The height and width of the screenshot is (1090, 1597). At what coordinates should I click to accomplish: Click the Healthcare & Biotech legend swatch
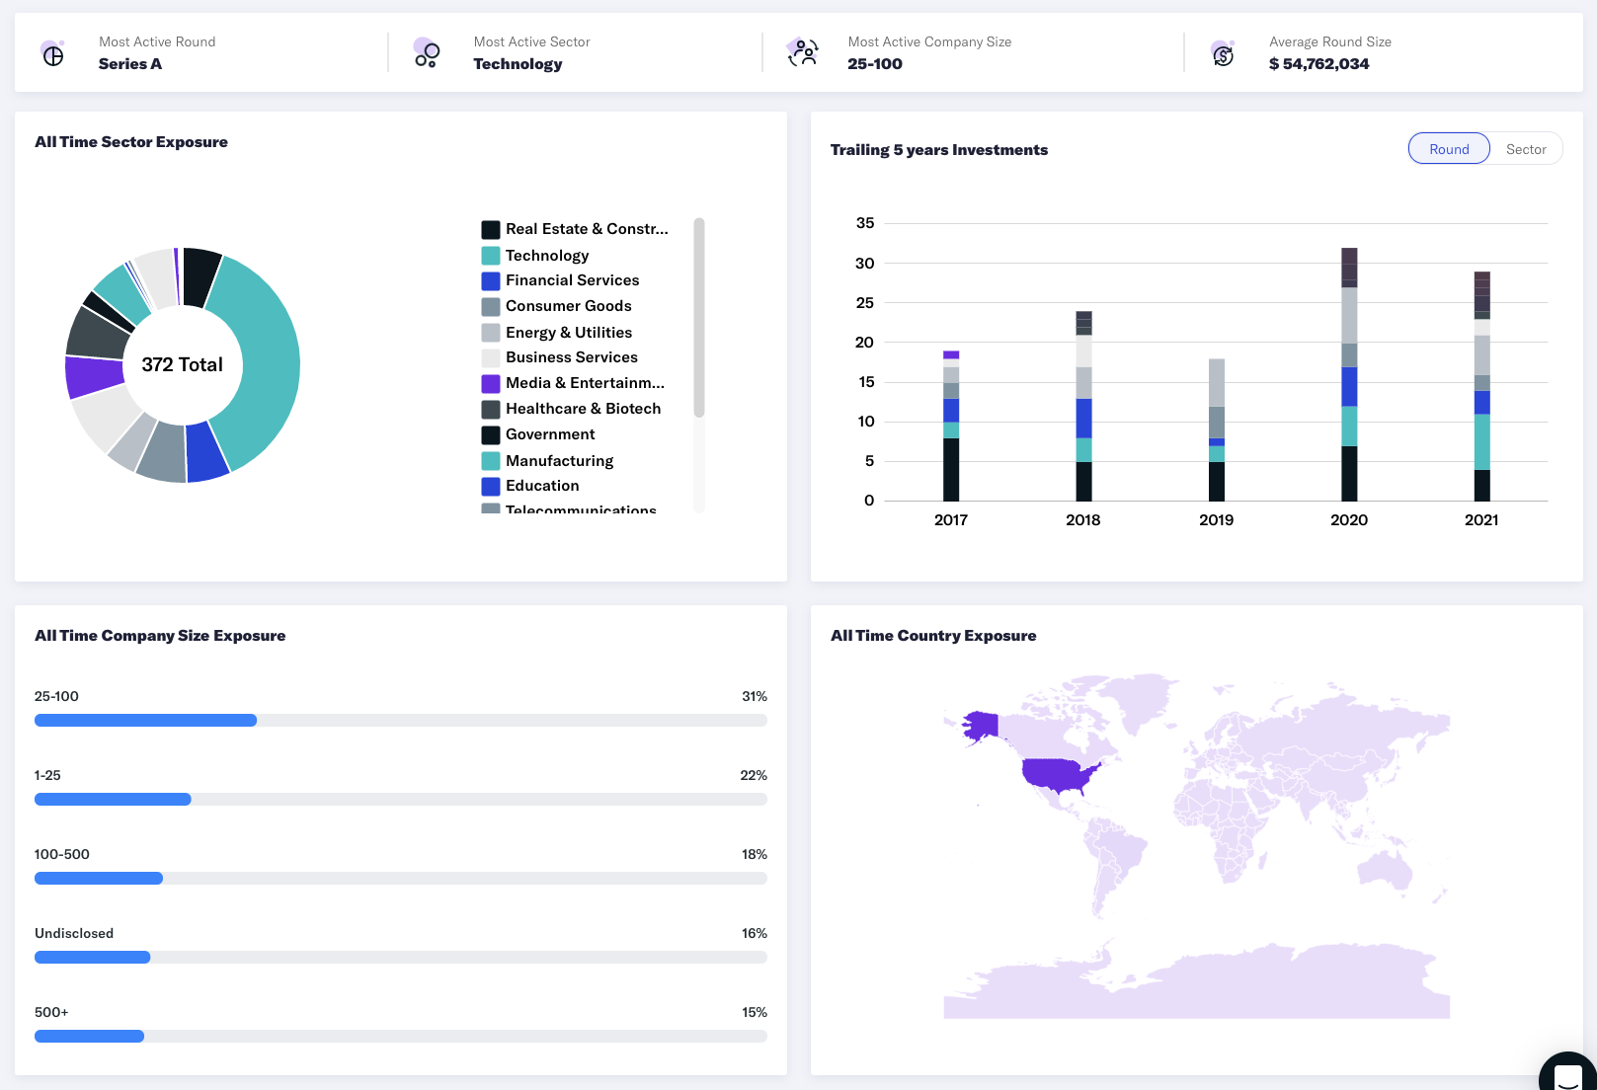coord(491,409)
